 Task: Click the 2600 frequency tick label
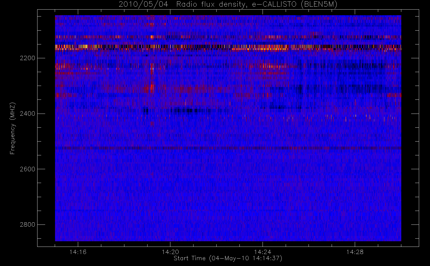click(x=27, y=169)
